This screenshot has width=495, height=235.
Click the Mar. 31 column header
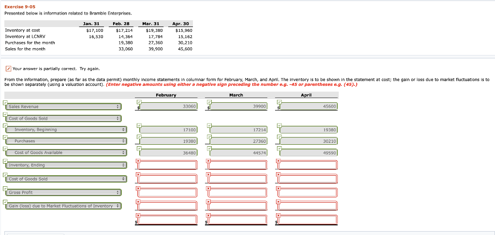[151, 24]
